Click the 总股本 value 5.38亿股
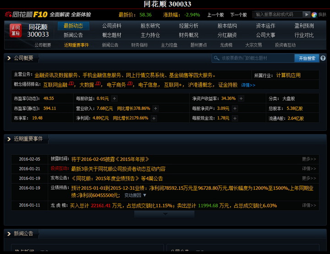Screen dimensions: 330x254 [295, 109]
